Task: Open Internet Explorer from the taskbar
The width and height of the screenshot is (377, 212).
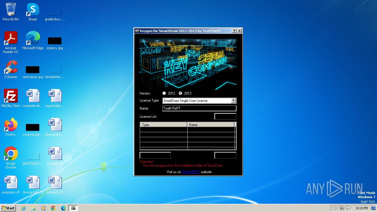Action: [x=23, y=208]
